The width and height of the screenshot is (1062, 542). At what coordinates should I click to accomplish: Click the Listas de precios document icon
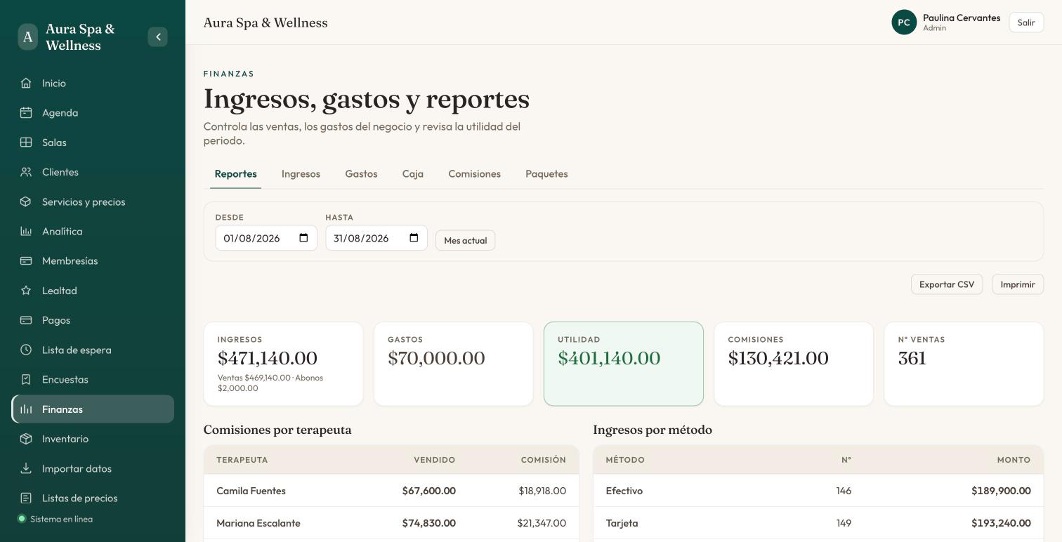[26, 498]
